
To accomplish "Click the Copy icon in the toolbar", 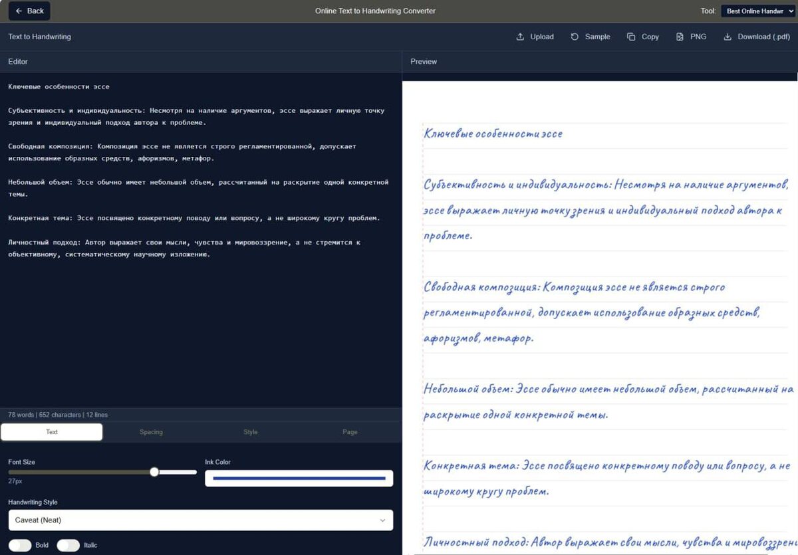I will (631, 37).
